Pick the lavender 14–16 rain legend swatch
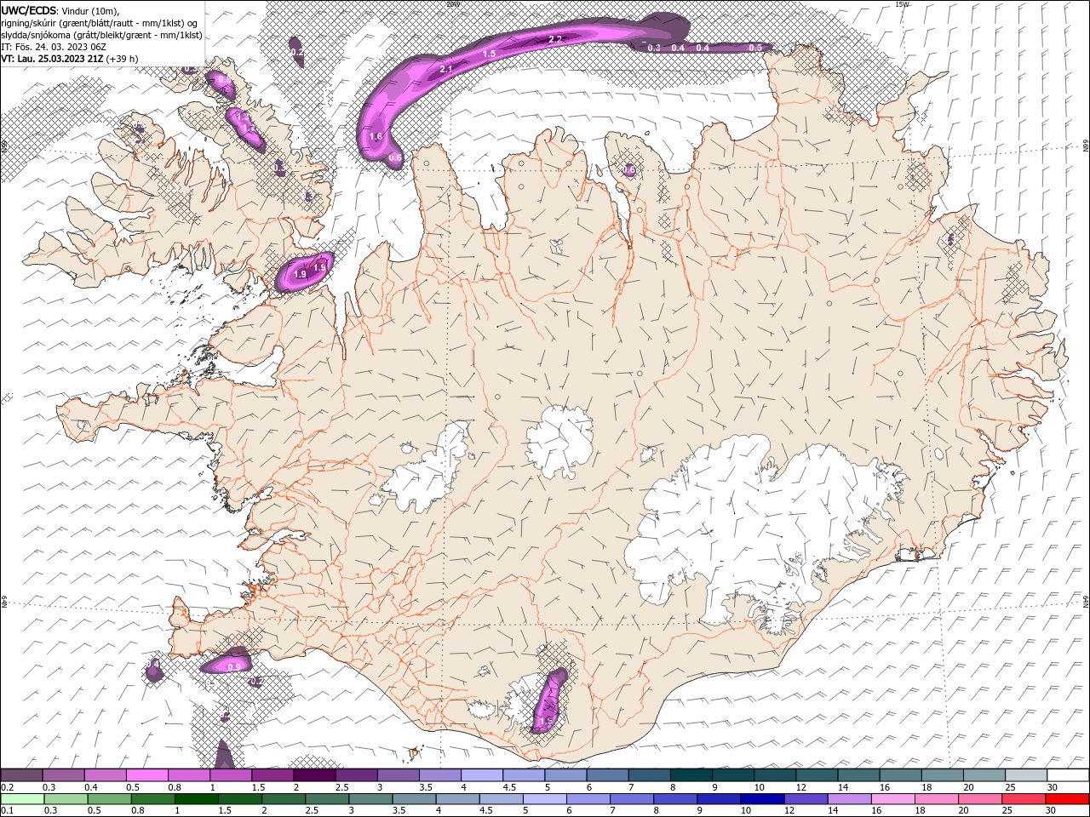This screenshot has height=817, width=1090. (850, 799)
